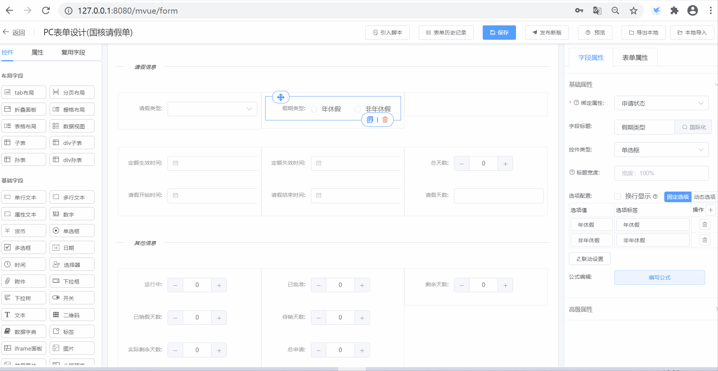Open the browser extensions puzzle icon
Image resolution: width=718 pixels, height=371 pixels.
pos(674,11)
